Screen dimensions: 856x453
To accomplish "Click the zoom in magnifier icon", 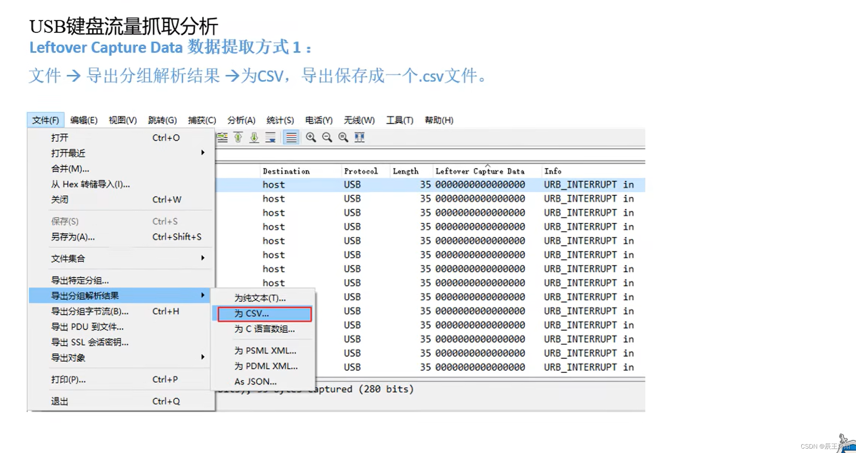I will point(311,137).
